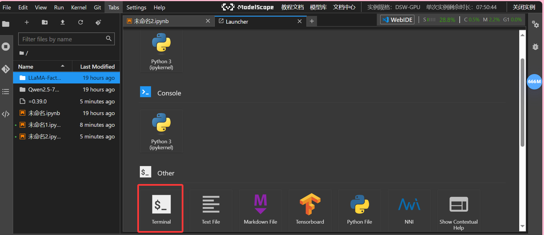Select the LLaMA-Fact... folder
544x235 pixels.
tap(66, 78)
